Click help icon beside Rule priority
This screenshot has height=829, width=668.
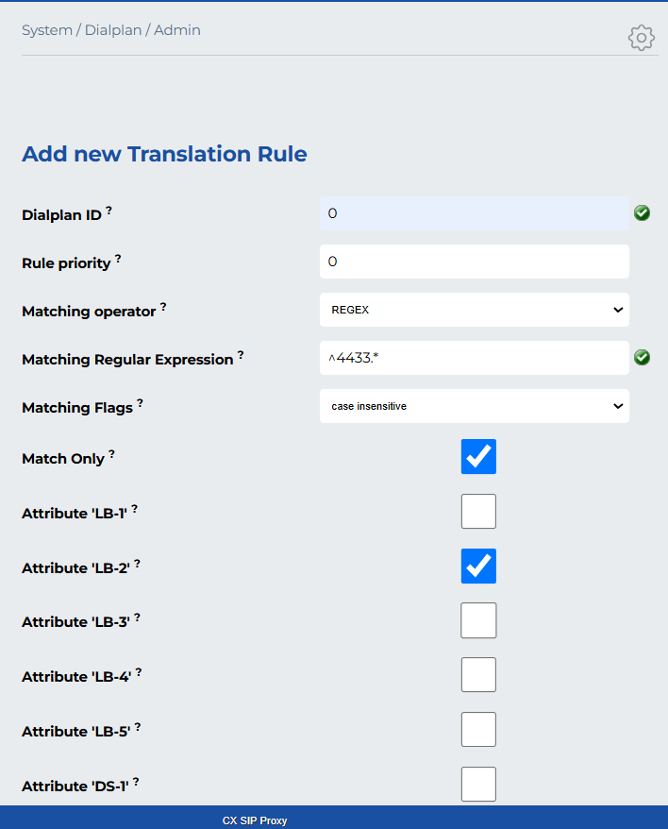[x=118, y=259]
